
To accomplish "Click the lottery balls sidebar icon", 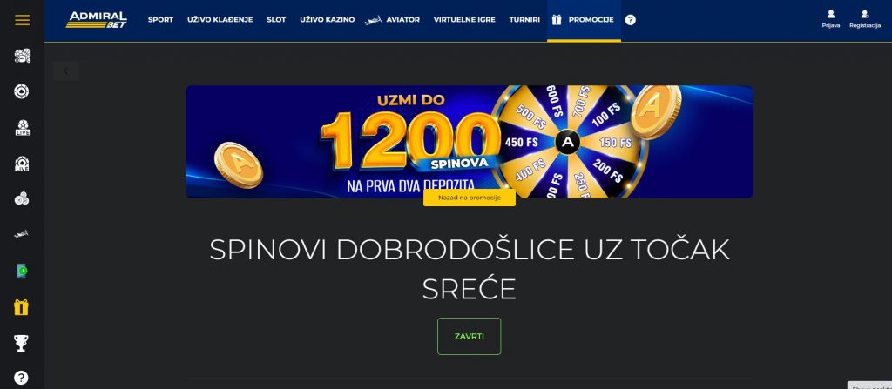I will (22, 198).
